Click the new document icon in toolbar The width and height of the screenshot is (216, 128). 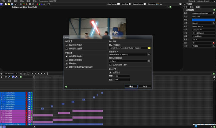coord(6,4)
